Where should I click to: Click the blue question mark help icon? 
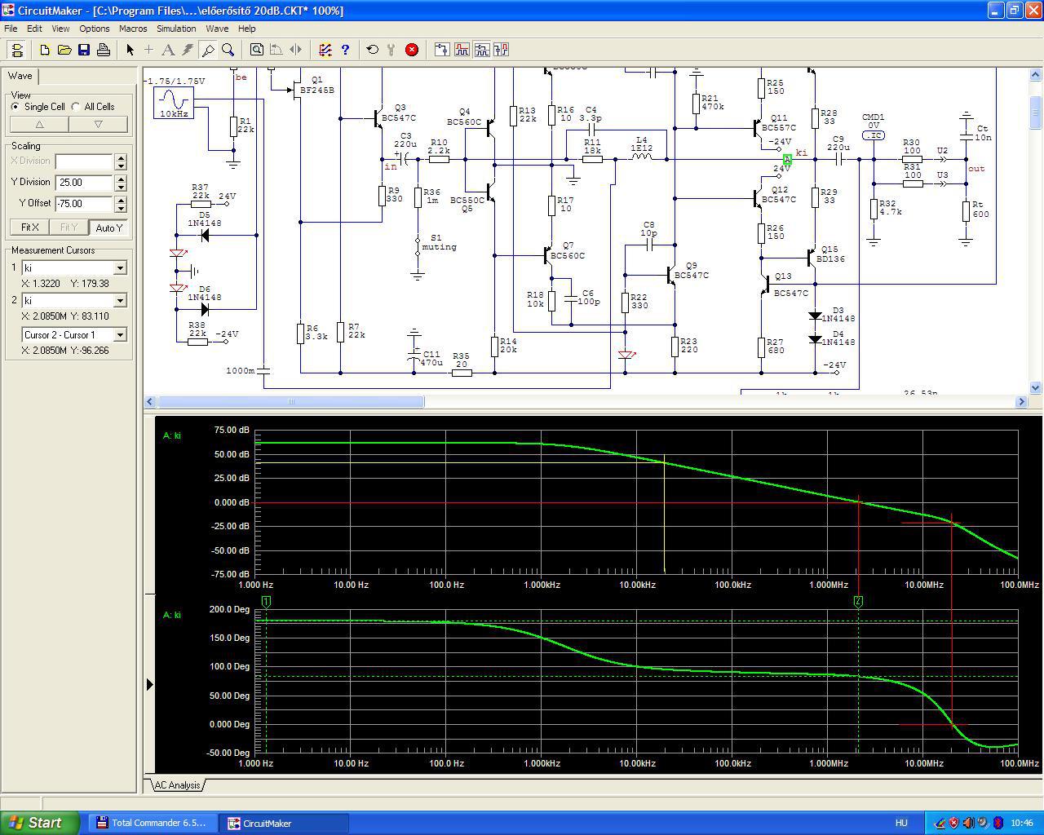point(345,50)
